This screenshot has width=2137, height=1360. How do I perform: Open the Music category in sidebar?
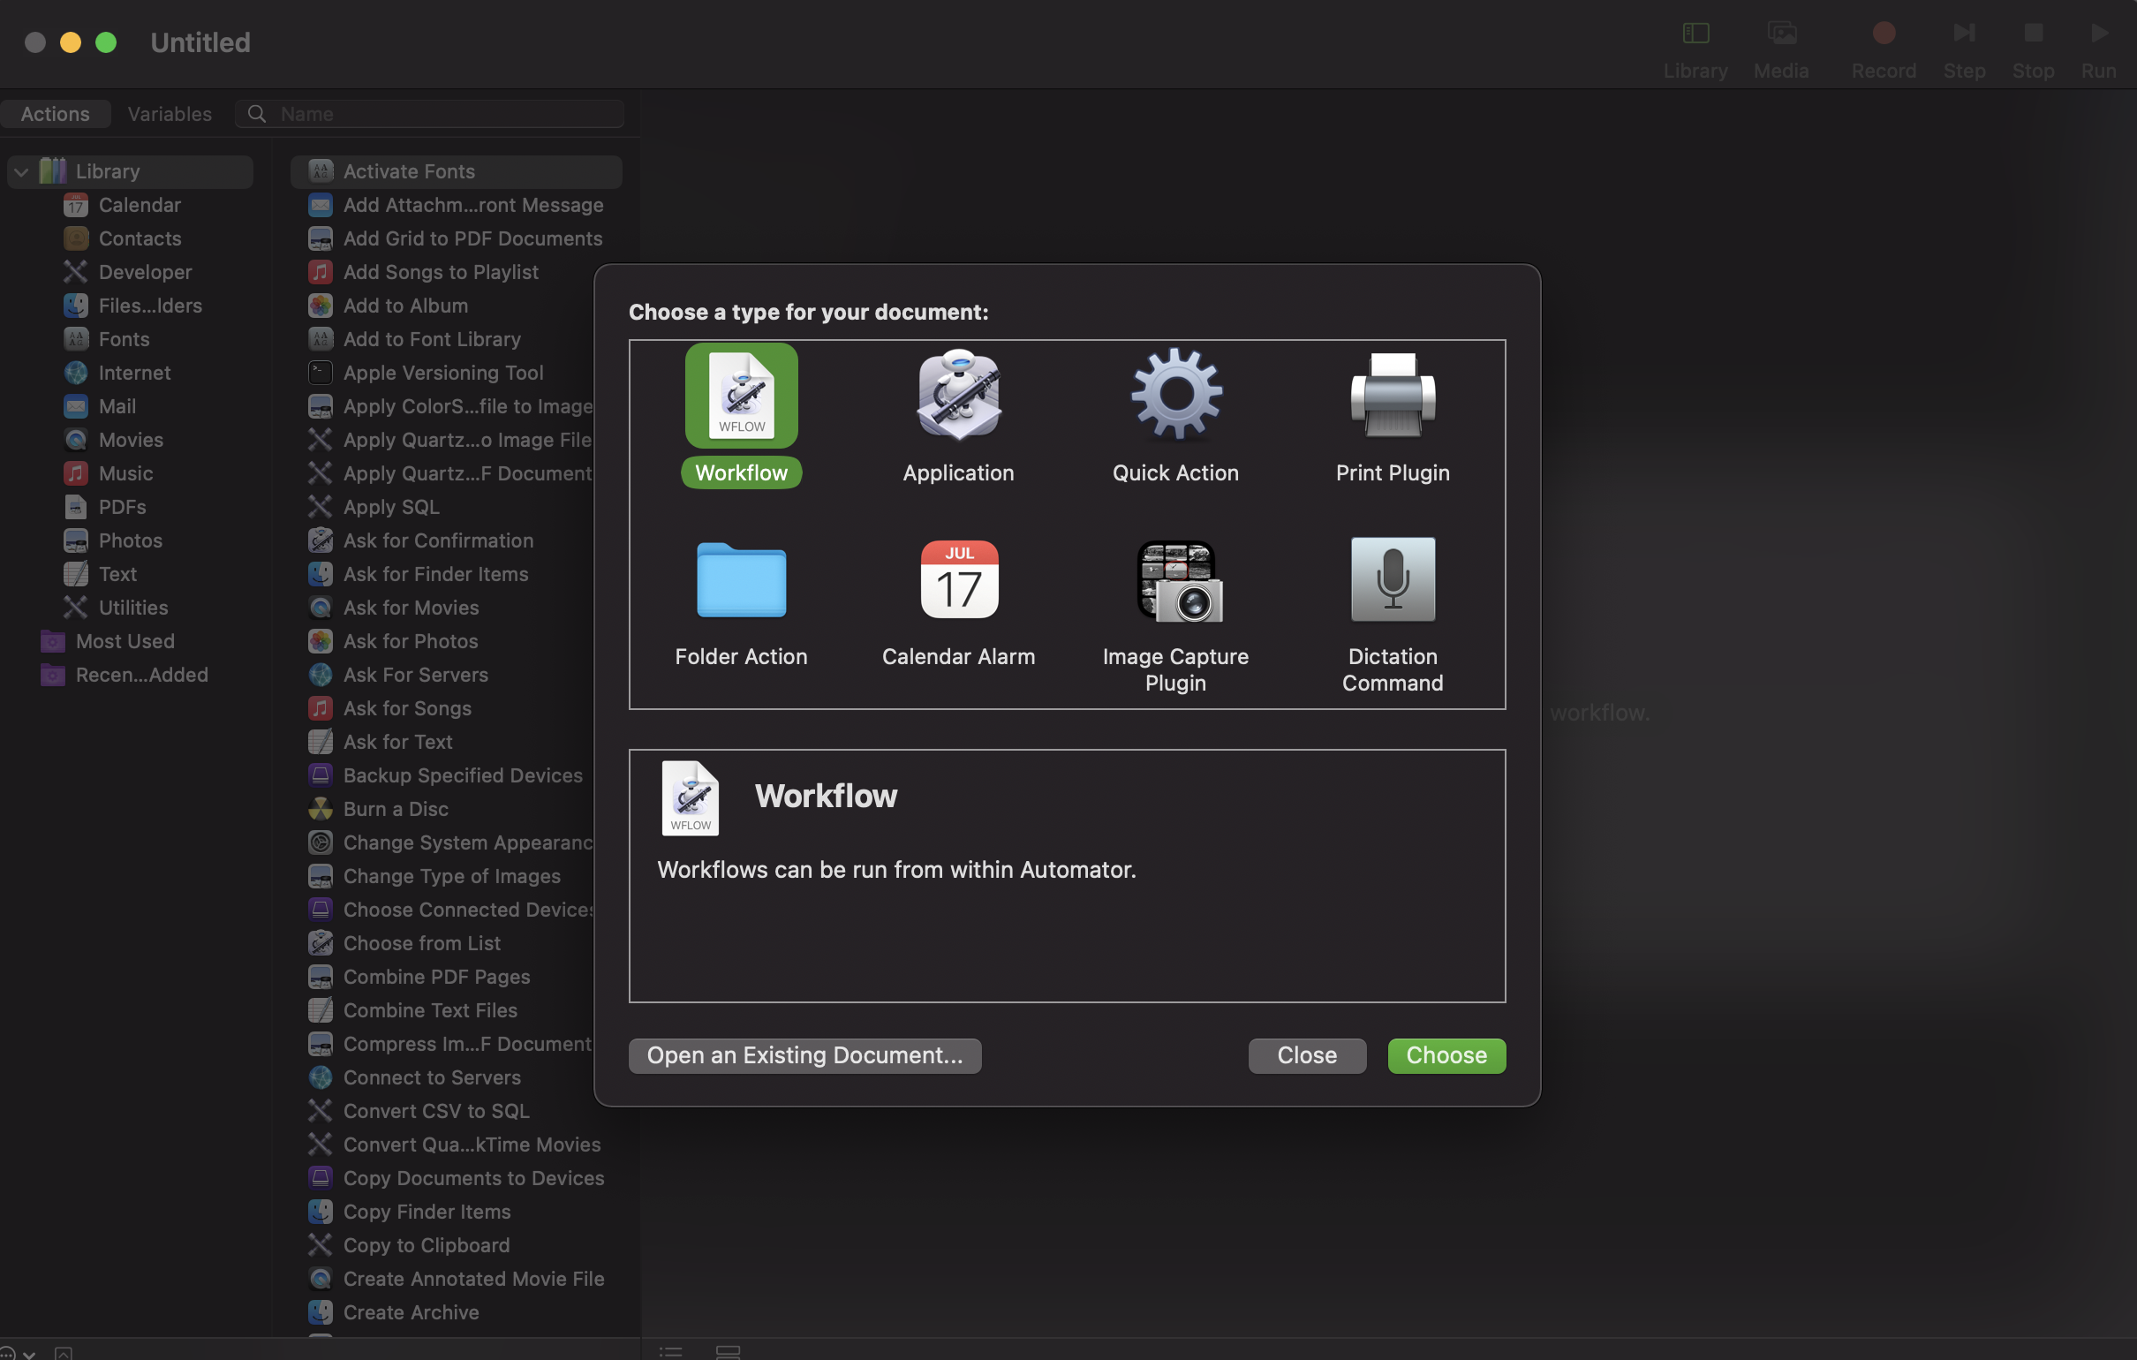pyautogui.click(x=125, y=473)
